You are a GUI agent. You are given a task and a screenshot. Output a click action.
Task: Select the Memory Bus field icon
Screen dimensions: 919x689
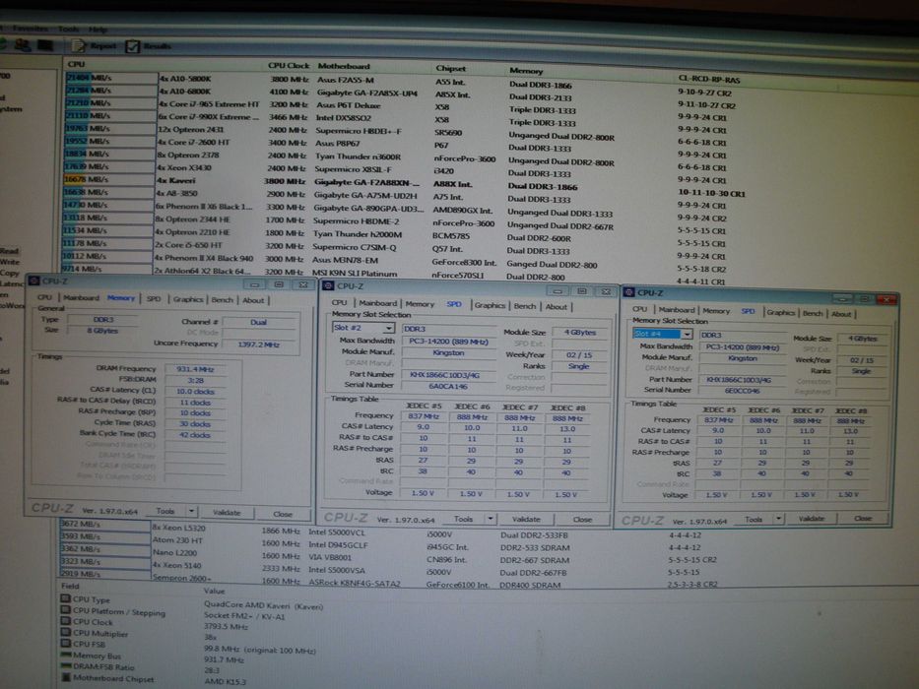coord(66,655)
